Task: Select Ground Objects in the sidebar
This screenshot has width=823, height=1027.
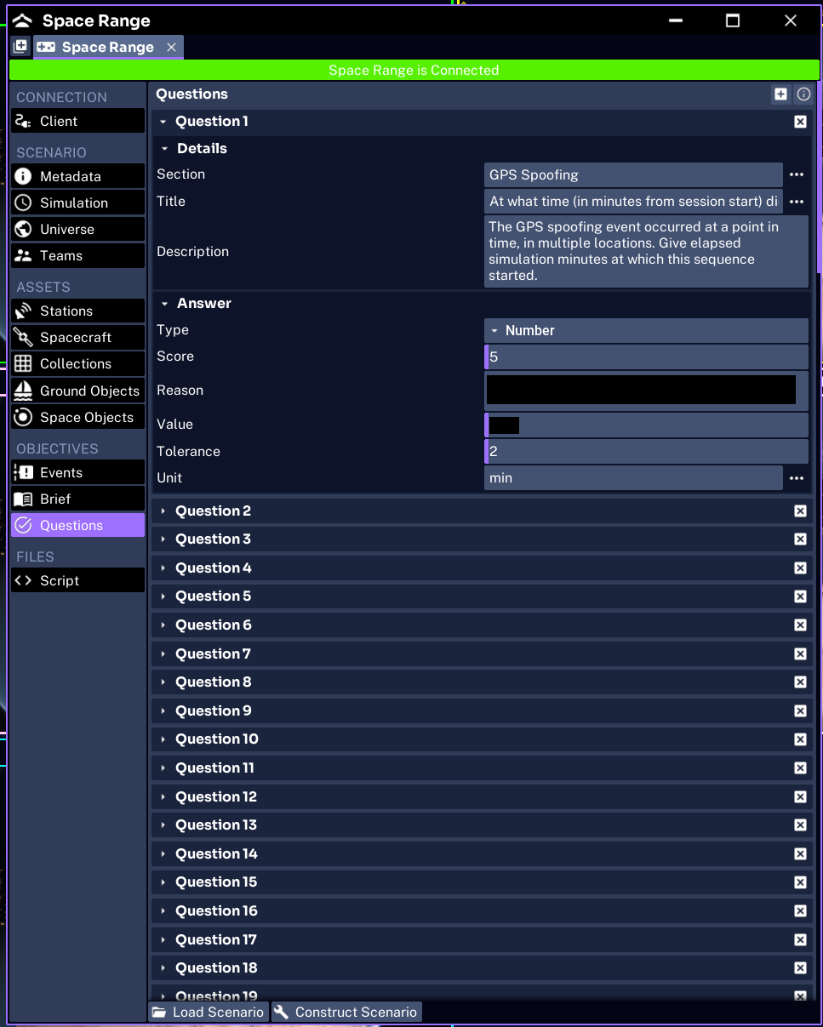Action: click(77, 391)
